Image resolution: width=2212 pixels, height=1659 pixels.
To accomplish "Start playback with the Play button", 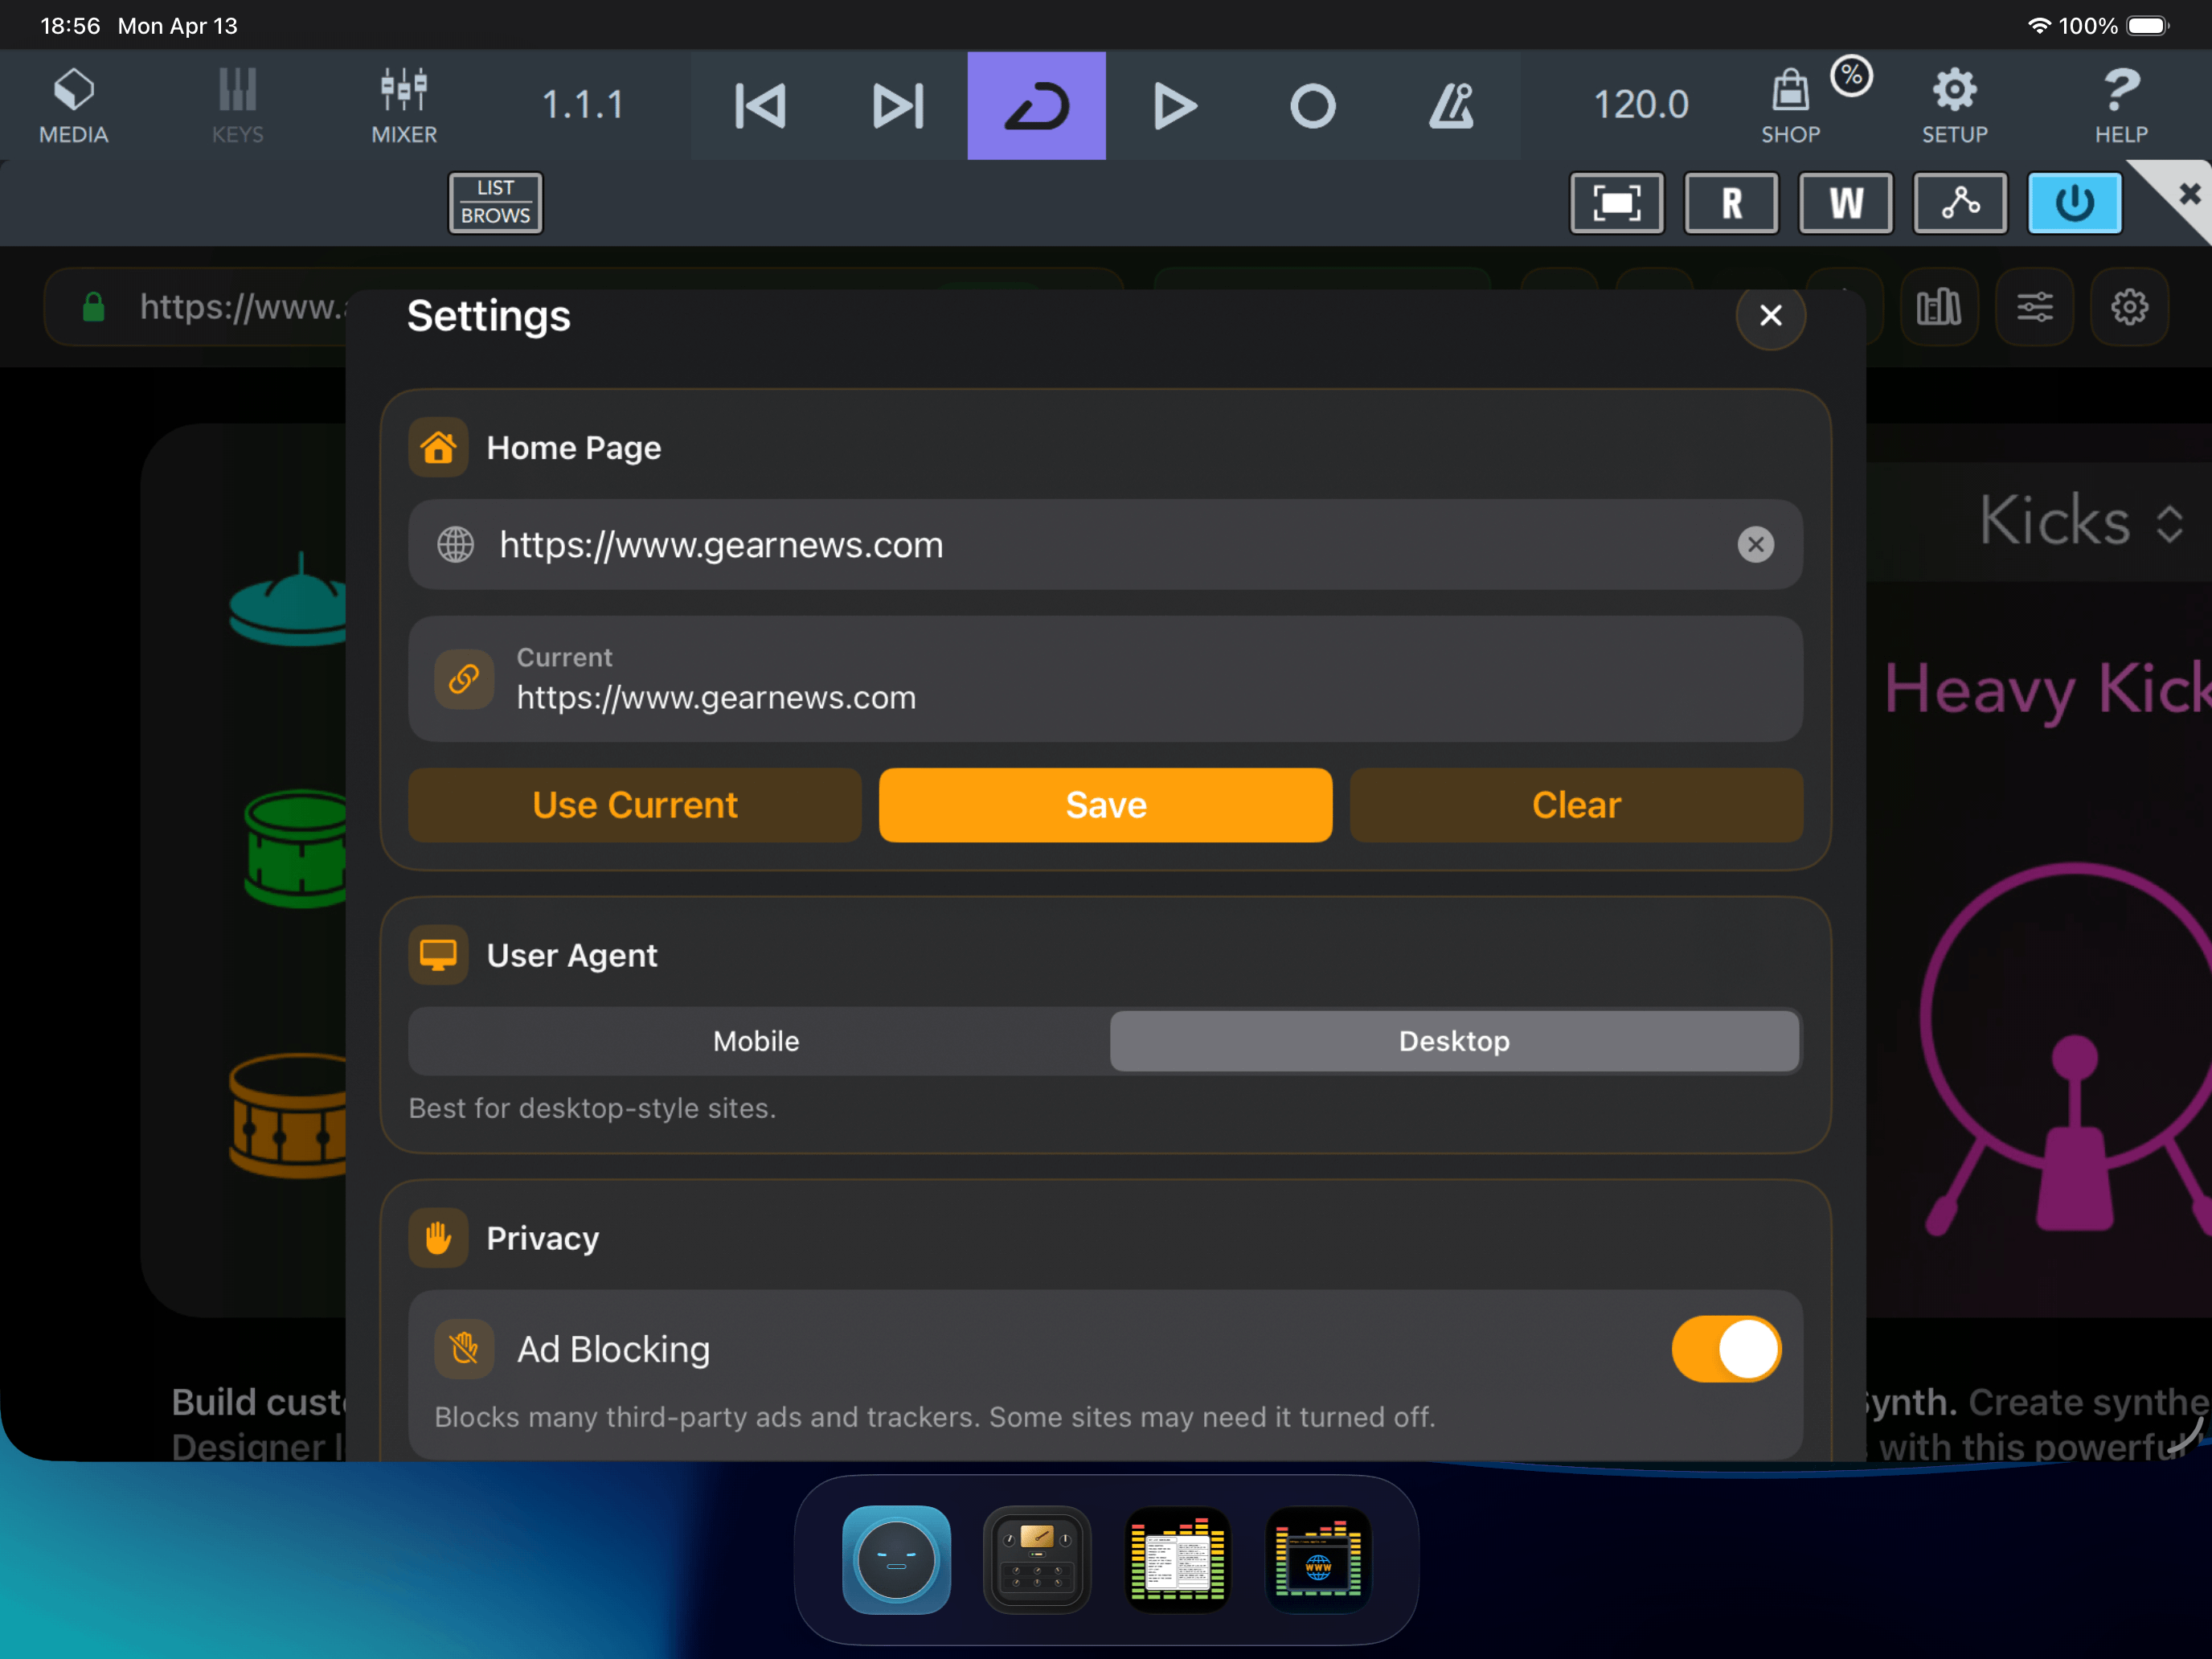I will point(1175,105).
